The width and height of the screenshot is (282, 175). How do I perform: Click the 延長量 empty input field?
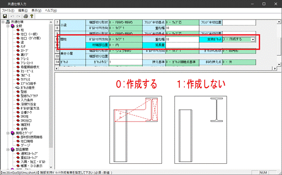(182, 45)
